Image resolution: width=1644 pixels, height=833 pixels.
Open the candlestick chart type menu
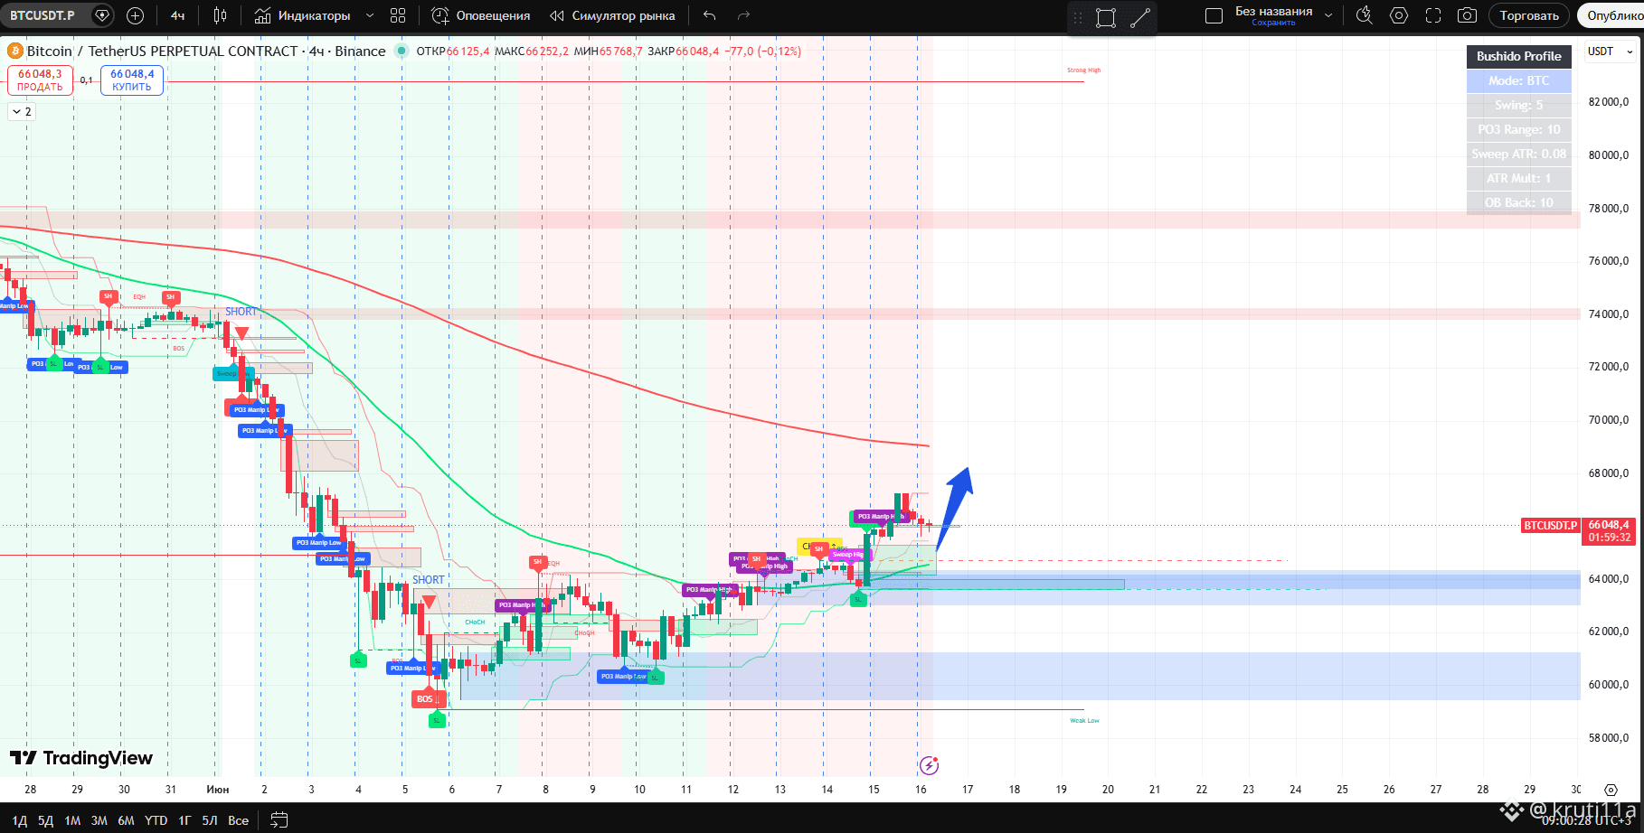(220, 15)
